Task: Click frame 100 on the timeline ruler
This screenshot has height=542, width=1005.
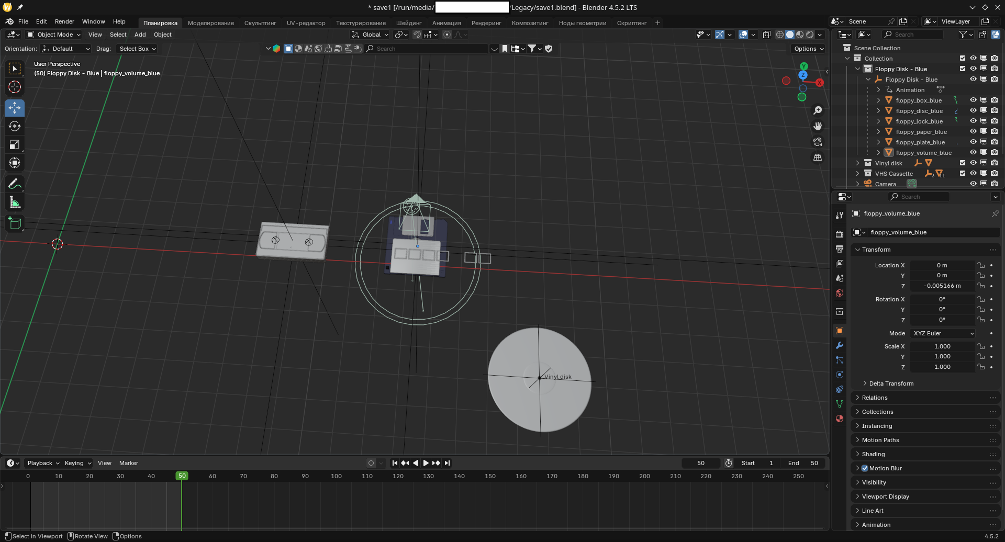Action: tap(336, 476)
